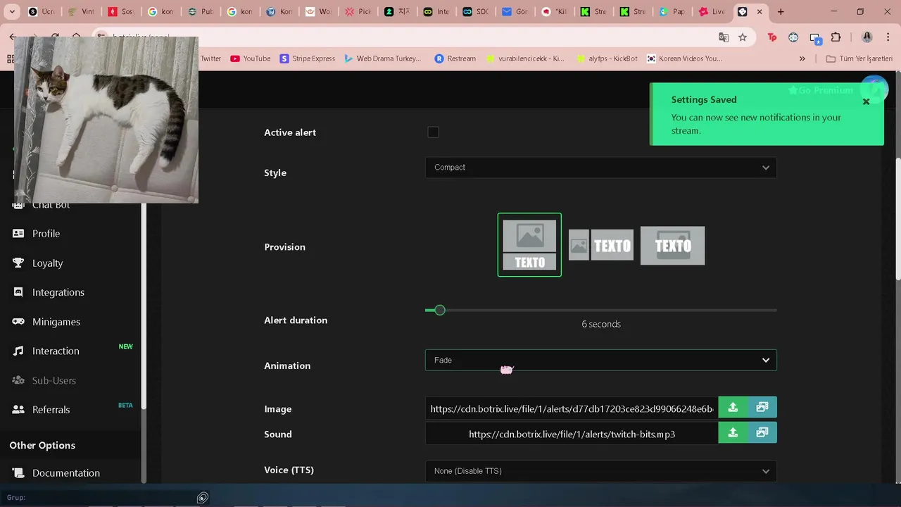
Task: Open the gallery for Image field
Action: click(762, 407)
